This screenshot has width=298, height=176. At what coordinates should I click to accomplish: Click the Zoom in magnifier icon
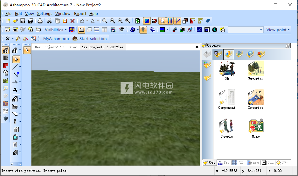coord(113,21)
